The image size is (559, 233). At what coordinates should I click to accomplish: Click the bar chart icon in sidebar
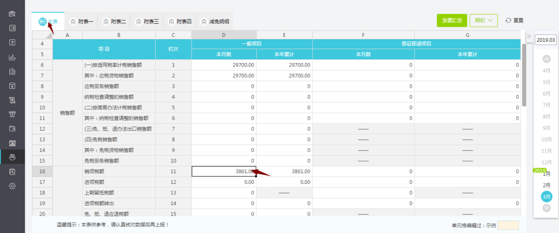(12, 57)
